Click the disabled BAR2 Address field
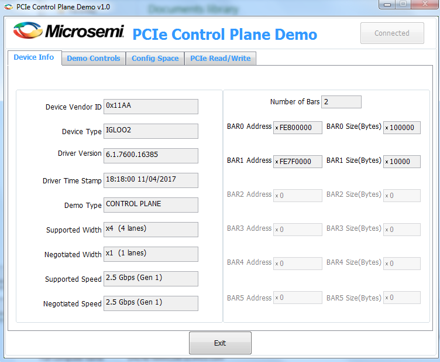This screenshot has height=362, width=440. pos(298,196)
